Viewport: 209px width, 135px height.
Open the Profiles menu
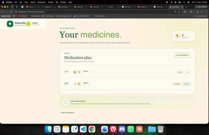51,2
